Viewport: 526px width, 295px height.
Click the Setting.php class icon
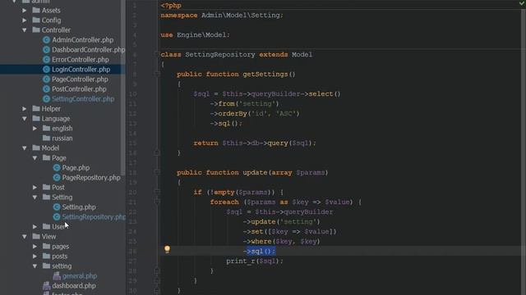(x=57, y=207)
